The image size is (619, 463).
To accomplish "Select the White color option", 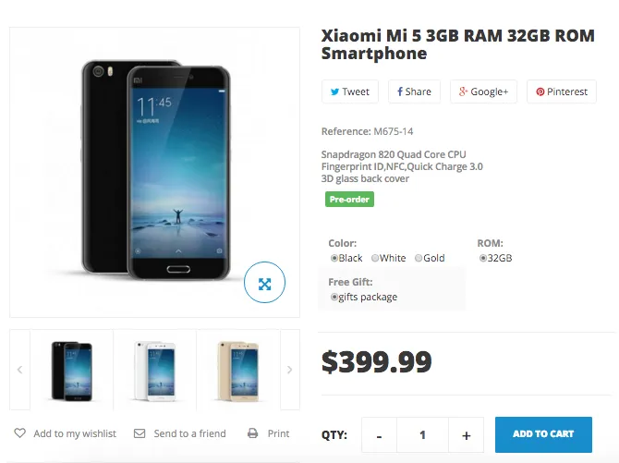I will coord(376,259).
